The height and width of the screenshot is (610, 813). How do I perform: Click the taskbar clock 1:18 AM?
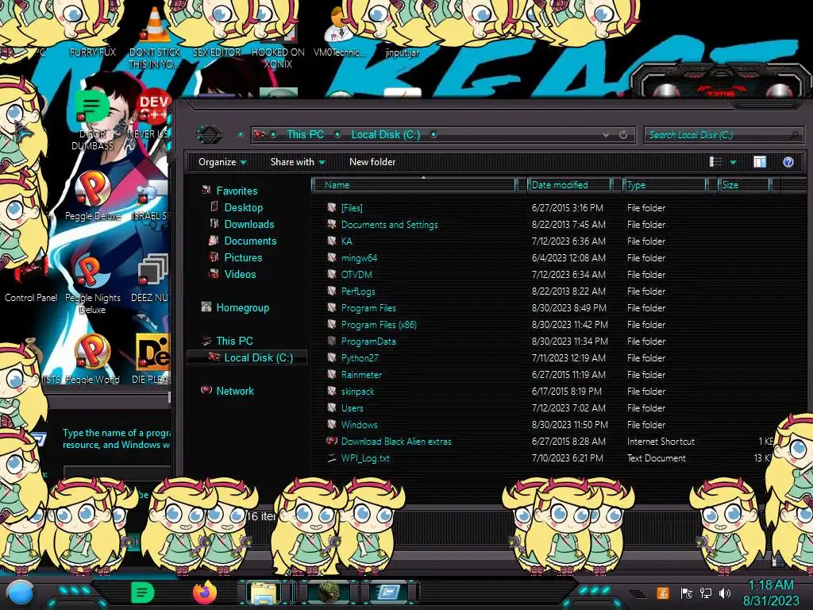[770, 585]
